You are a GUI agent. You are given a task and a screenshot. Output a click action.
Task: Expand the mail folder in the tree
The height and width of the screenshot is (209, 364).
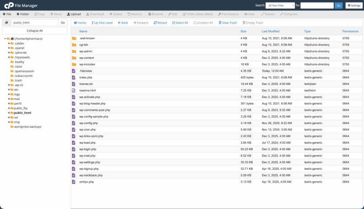(x=9, y=99)
